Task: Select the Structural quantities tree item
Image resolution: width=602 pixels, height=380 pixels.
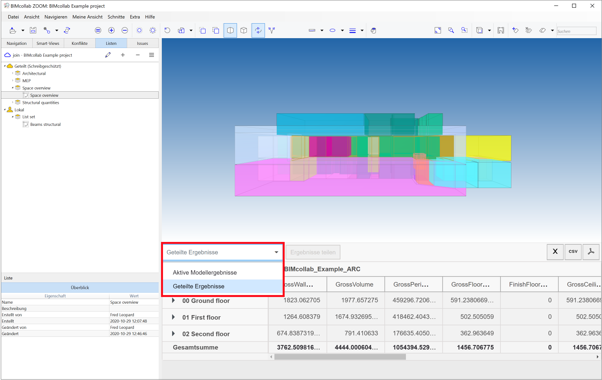Action: pos(41,103)
